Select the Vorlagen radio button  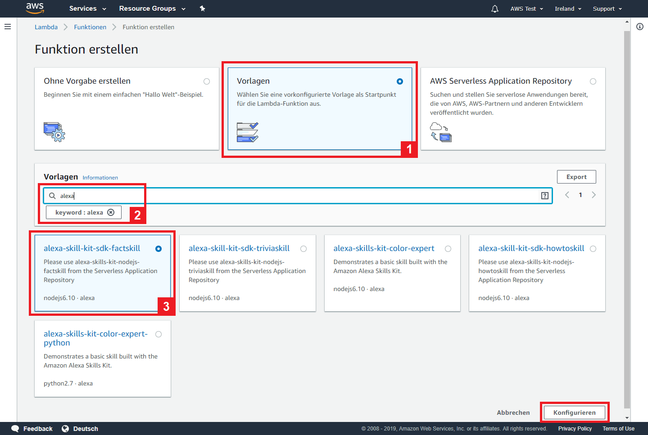(400, 81)
